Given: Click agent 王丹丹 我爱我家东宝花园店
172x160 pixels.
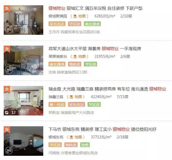Looking at the screenshot, I should point(74,32).
